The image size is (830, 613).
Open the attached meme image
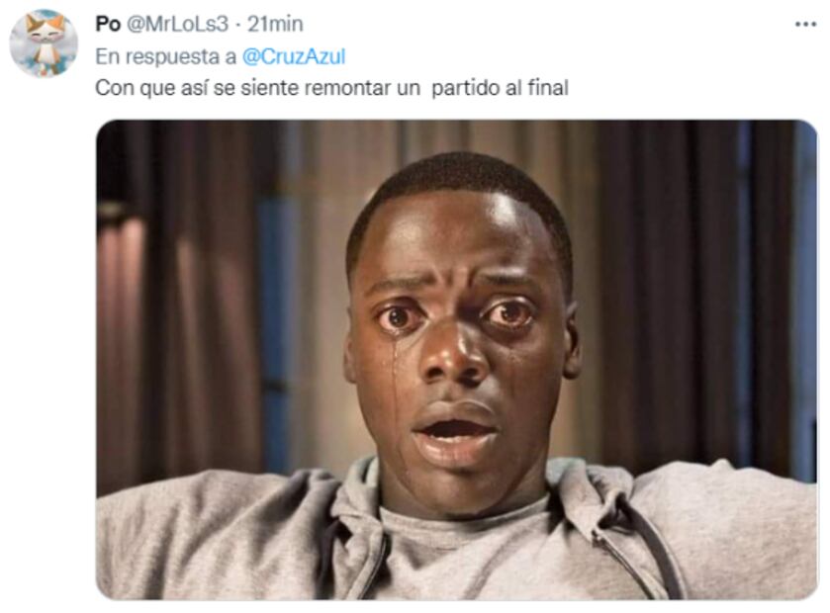pos(456,360)
